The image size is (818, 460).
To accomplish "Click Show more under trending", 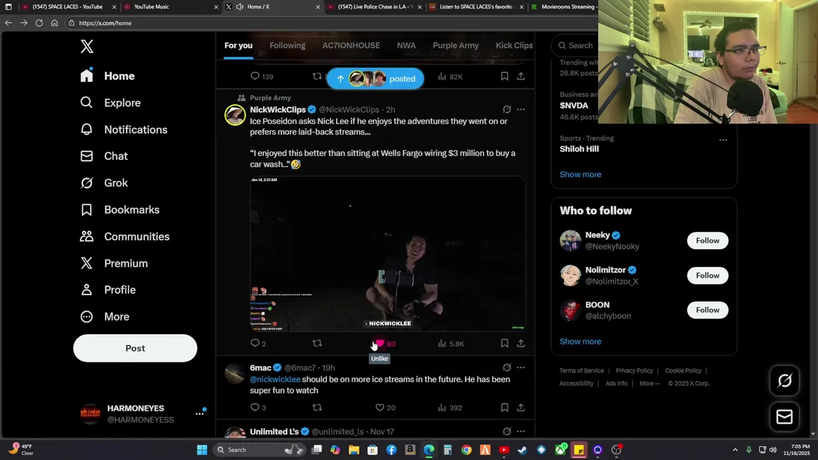I will pos(580,174).
